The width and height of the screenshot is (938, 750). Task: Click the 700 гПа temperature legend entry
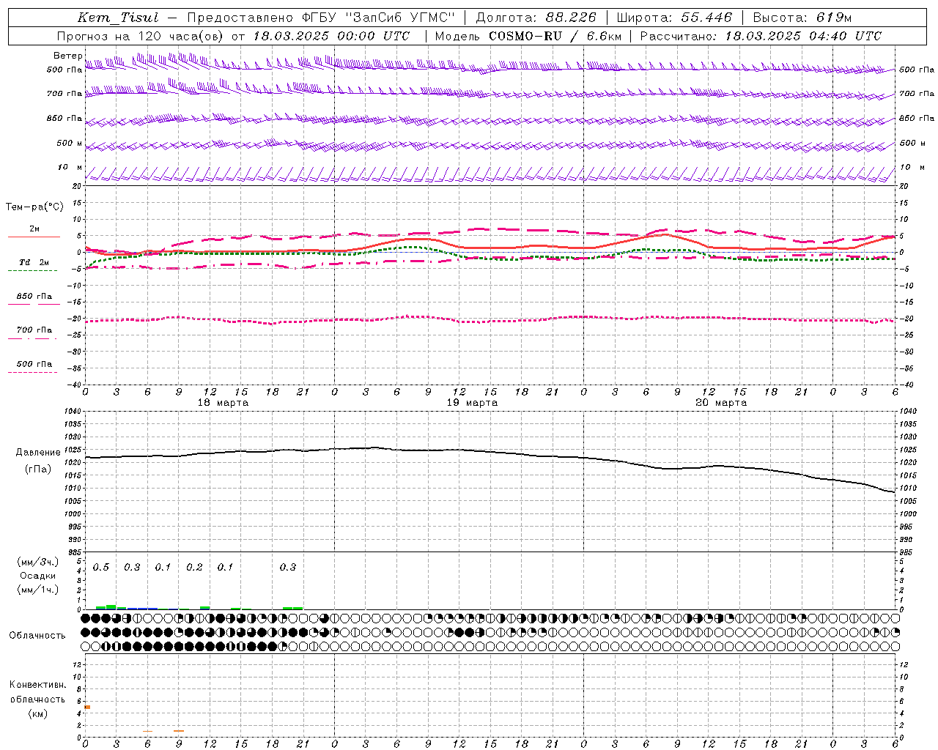point(34,330)
